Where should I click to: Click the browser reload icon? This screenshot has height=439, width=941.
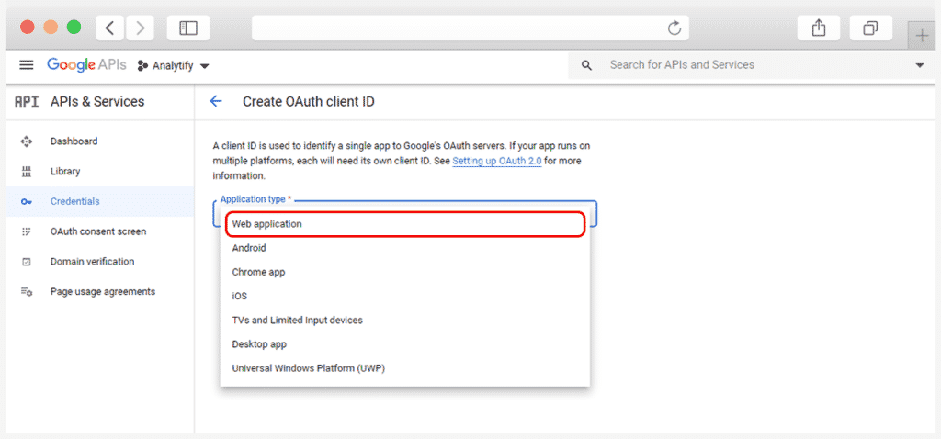pos(675,28)
